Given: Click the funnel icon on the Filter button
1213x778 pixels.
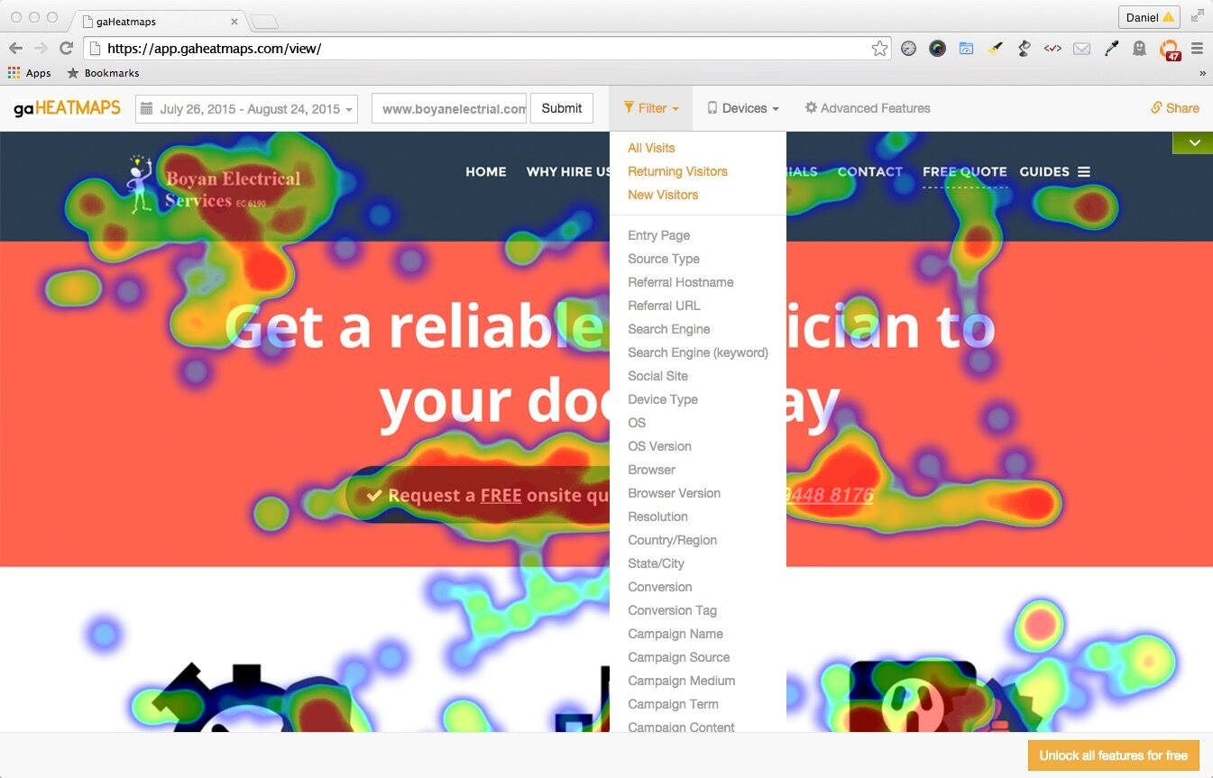Looking at the screenshot, I should (x=629, y=107).
